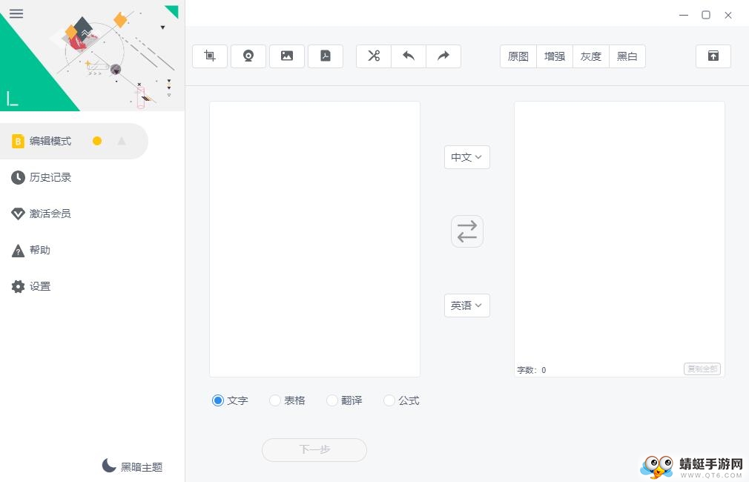Click the 复制全部 copy all button

702,369
